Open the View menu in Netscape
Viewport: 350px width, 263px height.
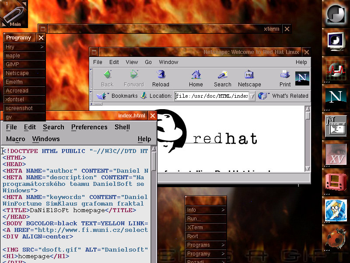tap(132, 62)
